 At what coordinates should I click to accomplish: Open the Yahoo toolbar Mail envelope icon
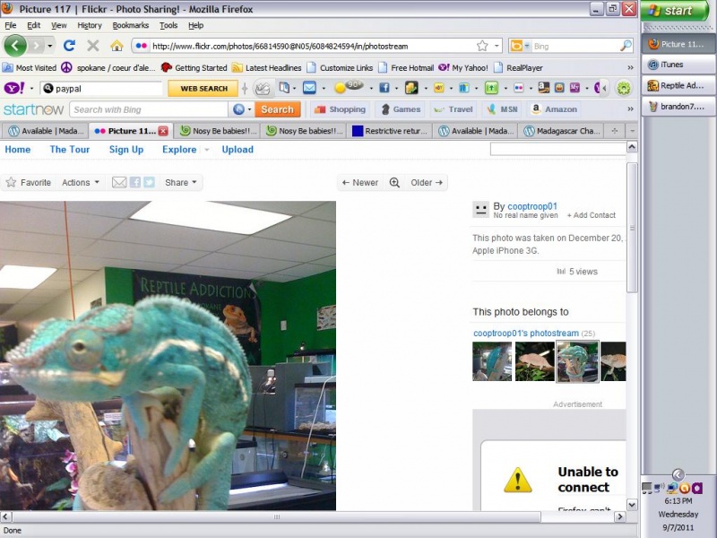309,87
